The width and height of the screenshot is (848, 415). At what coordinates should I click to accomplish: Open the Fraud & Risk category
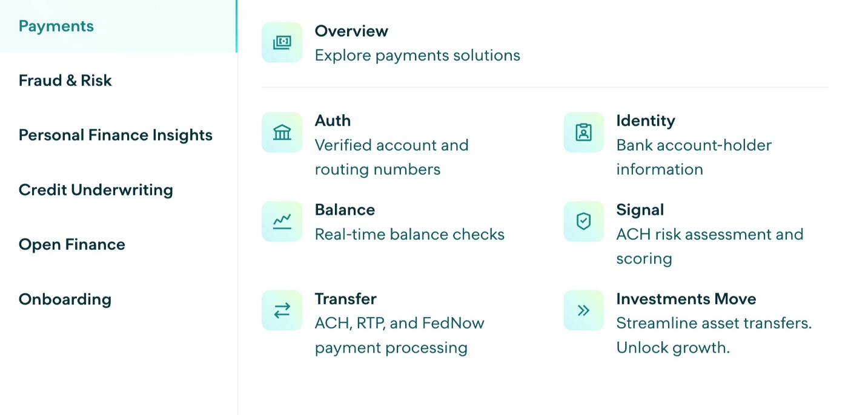65,80
